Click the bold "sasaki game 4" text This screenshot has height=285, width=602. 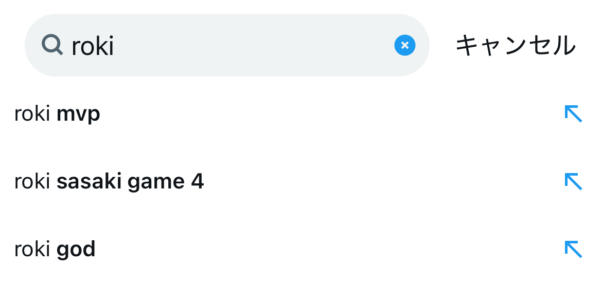tap(130, 182)
